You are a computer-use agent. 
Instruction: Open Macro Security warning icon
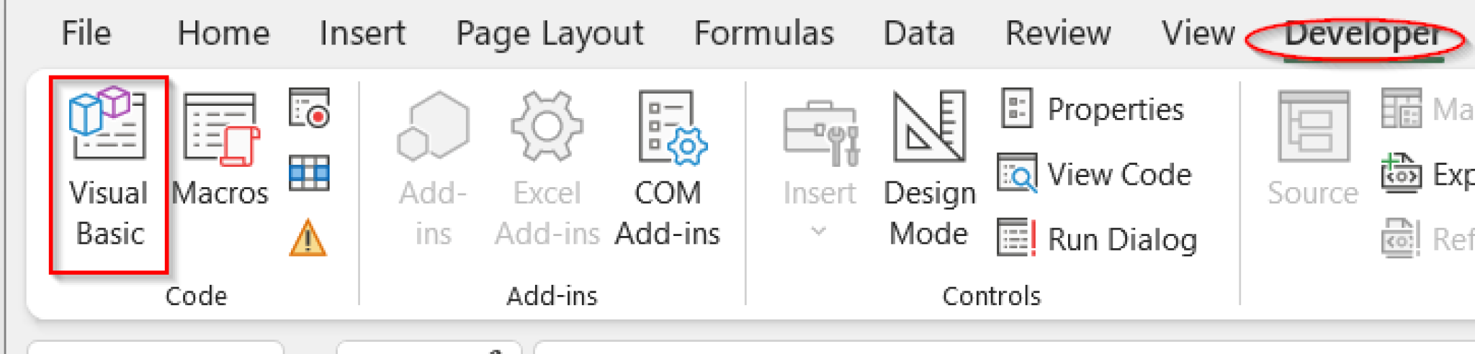[x=308, y=238]
